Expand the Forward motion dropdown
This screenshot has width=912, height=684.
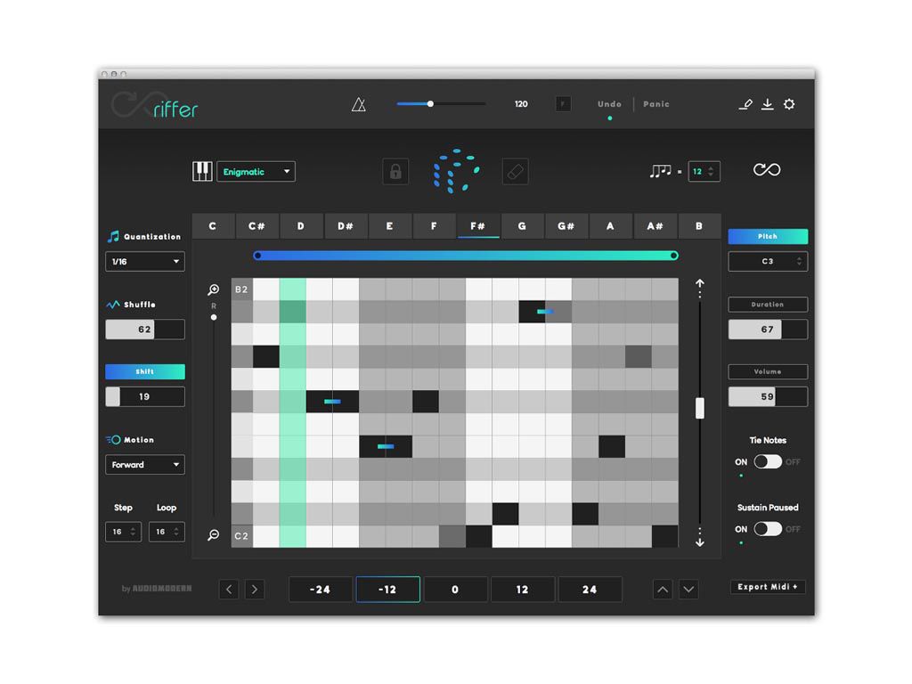pos(145,465)
